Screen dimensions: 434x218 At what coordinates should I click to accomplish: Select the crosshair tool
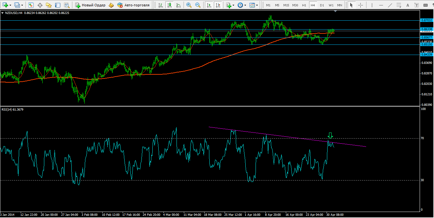click(x=361, y=5)
